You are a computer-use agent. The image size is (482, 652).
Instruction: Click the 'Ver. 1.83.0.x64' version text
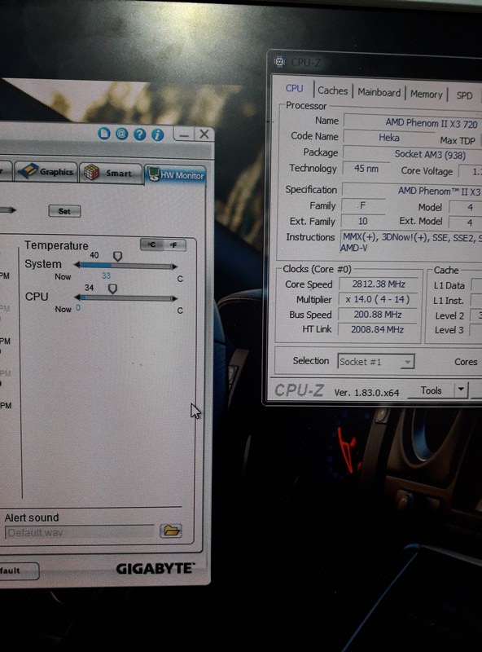(366, 393)
